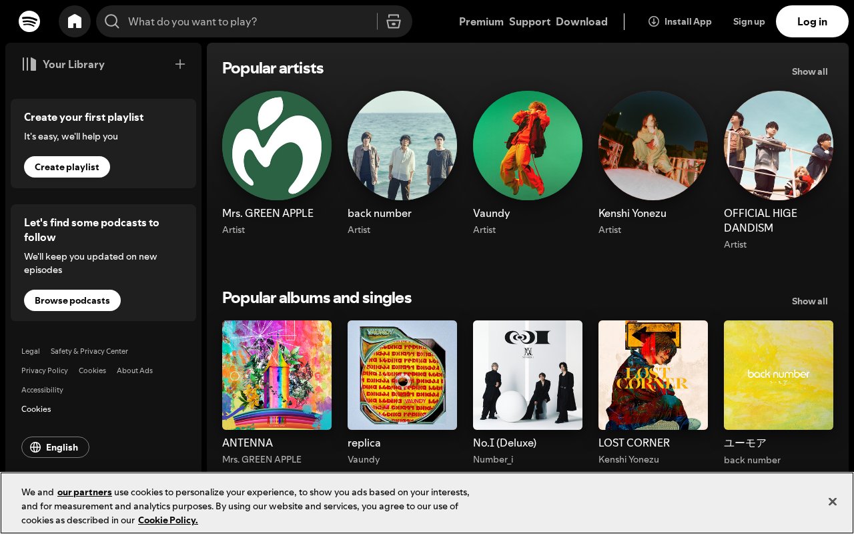Image resolution: width=854 pixels, height=534 pixels.
Task: Click 'our partners' link in cookie banner
Action: pos(85,492)
